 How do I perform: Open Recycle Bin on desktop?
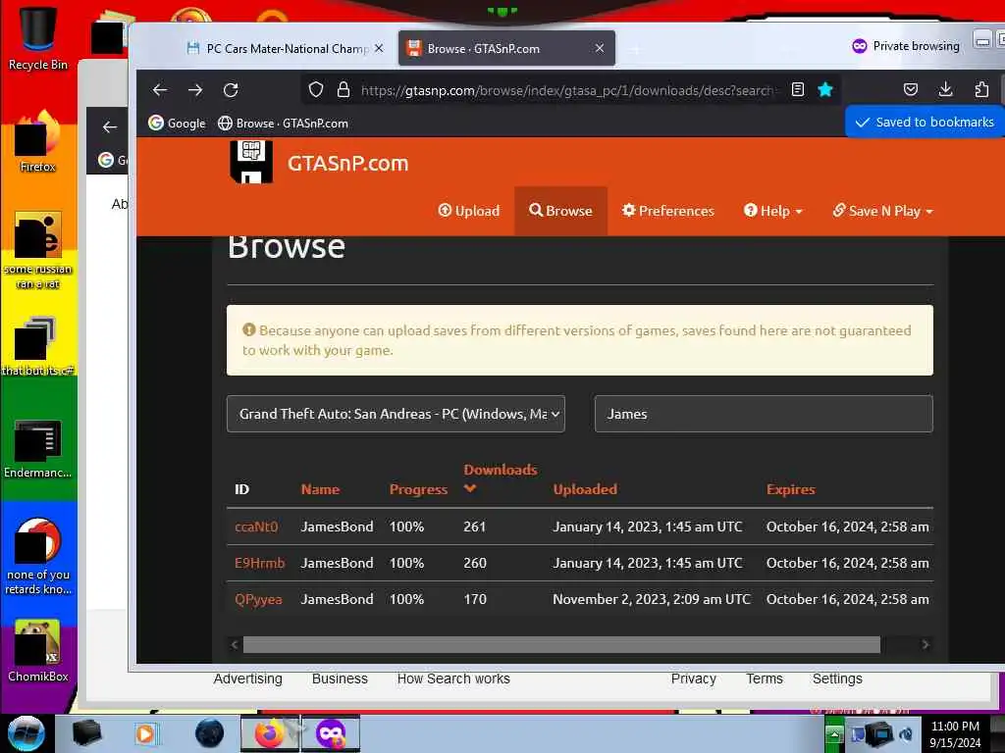pyautogui.click(x=38, y=38)
